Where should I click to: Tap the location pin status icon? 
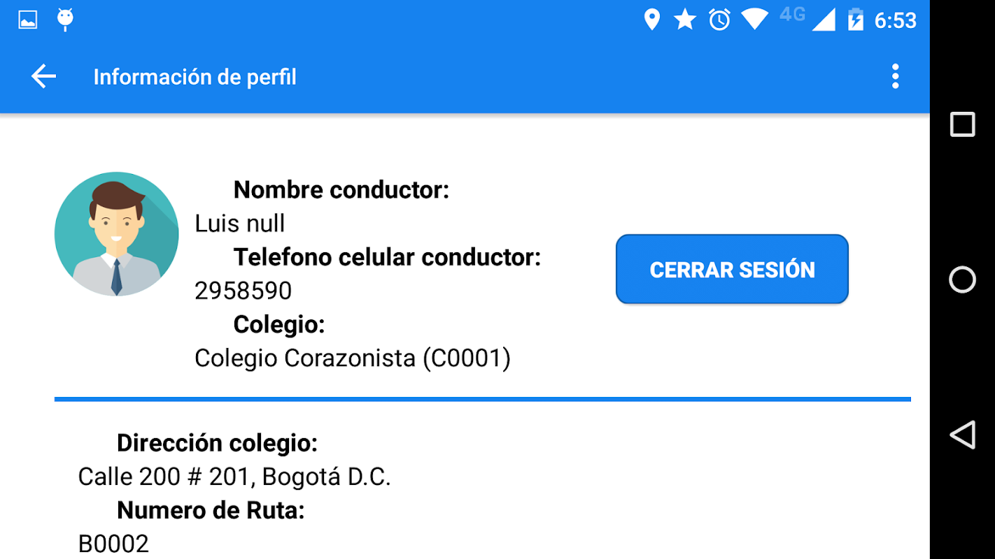click(651, 20)
